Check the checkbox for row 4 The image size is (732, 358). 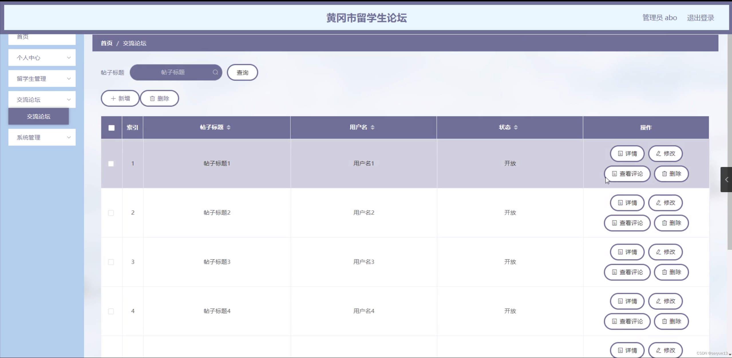[x=111, y=311]
